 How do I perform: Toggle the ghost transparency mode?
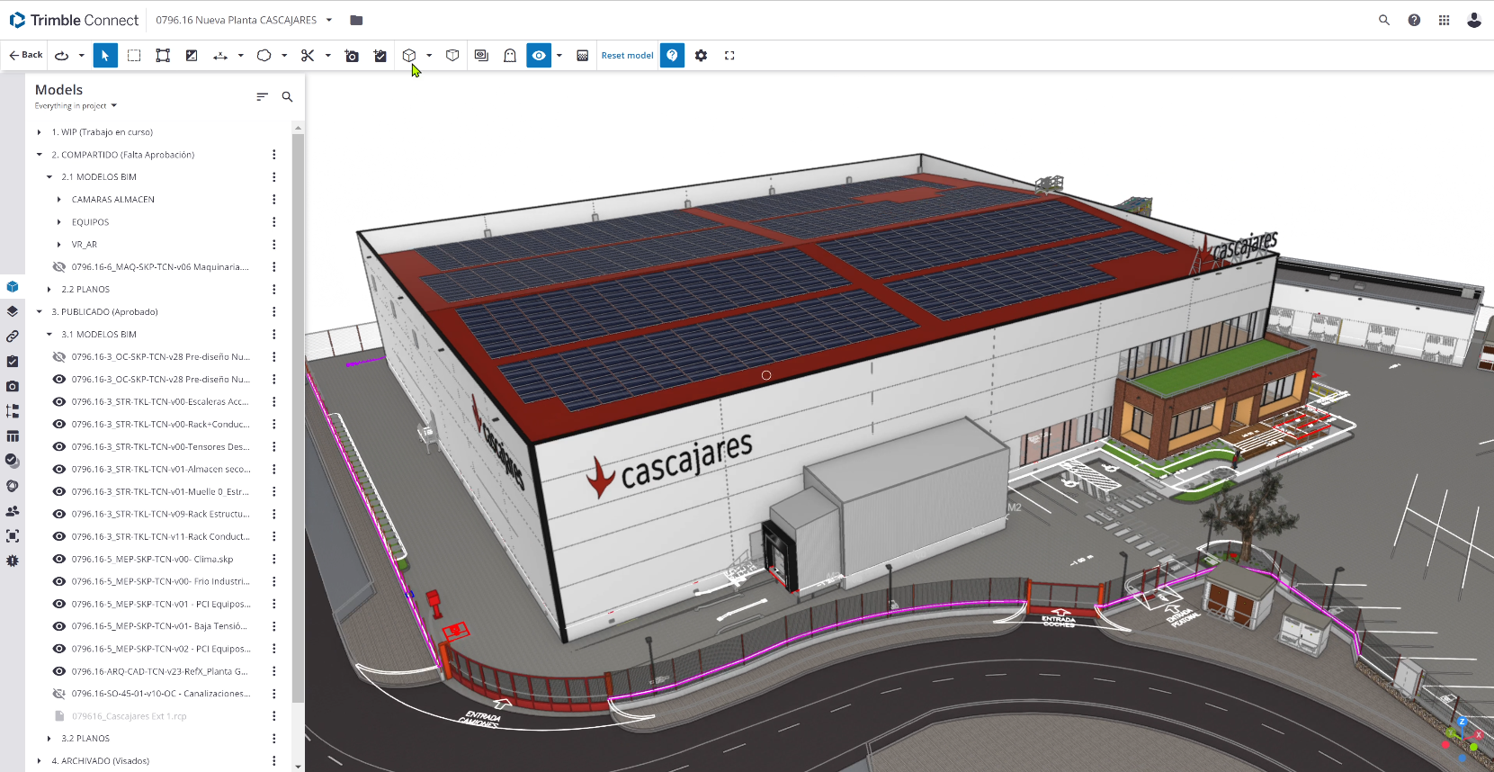(x=510, y=56)
